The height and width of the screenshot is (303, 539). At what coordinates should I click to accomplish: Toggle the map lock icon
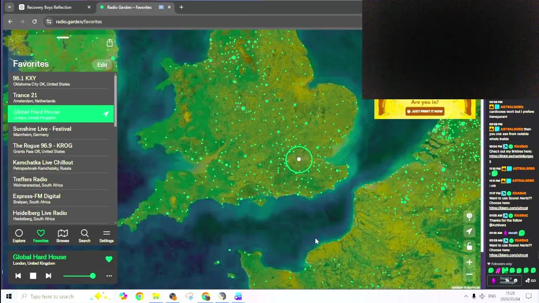point(469,247)
